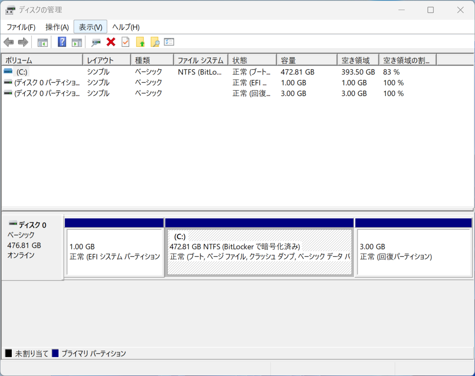Click the blue プライマリ パーティション legend swatch
The height and width of the screenshot is (376, 475).
(x=55, y=353)
